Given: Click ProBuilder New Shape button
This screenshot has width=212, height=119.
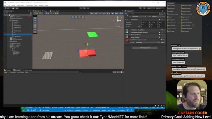Looking at the screenshot, I should (171, 6).
